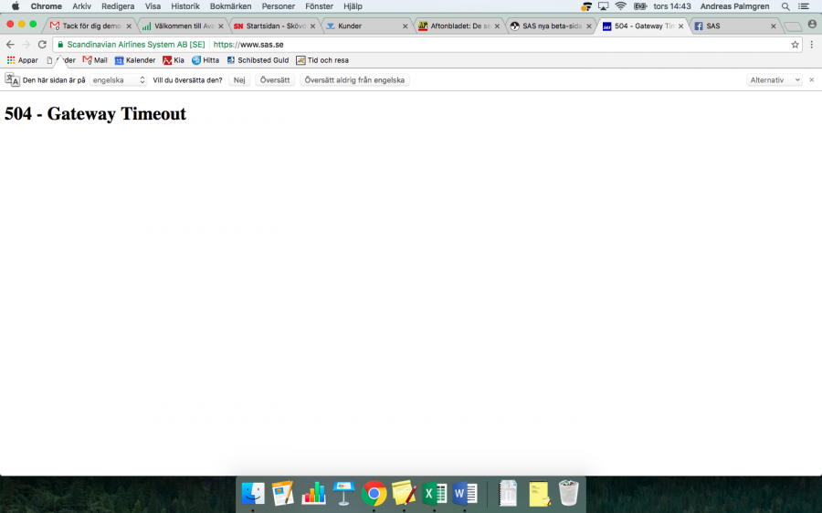Switch to the Aftonbladet tab
822x513 pixels.
457,26
